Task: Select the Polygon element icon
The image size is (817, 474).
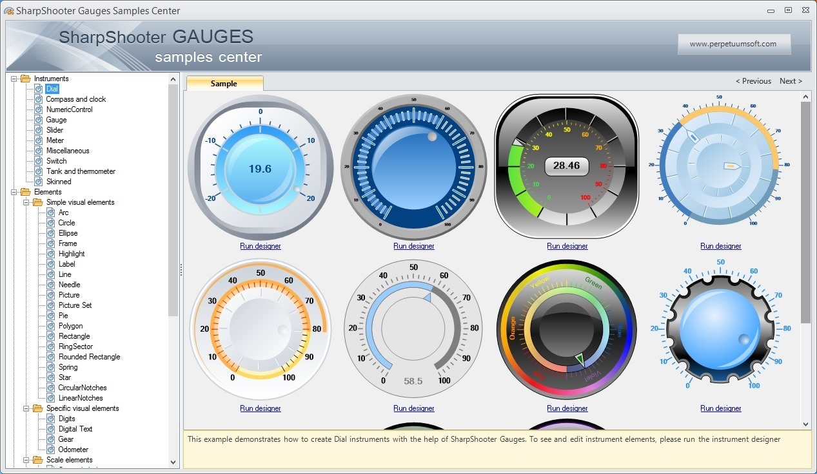Action: click(x=49, y=325)
